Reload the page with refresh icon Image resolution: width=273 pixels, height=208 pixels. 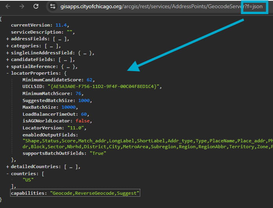(36, 7)
